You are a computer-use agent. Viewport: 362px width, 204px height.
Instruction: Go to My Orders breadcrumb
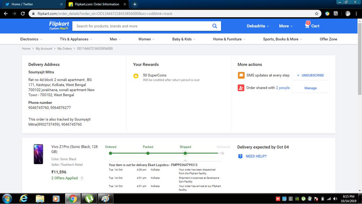65,49
